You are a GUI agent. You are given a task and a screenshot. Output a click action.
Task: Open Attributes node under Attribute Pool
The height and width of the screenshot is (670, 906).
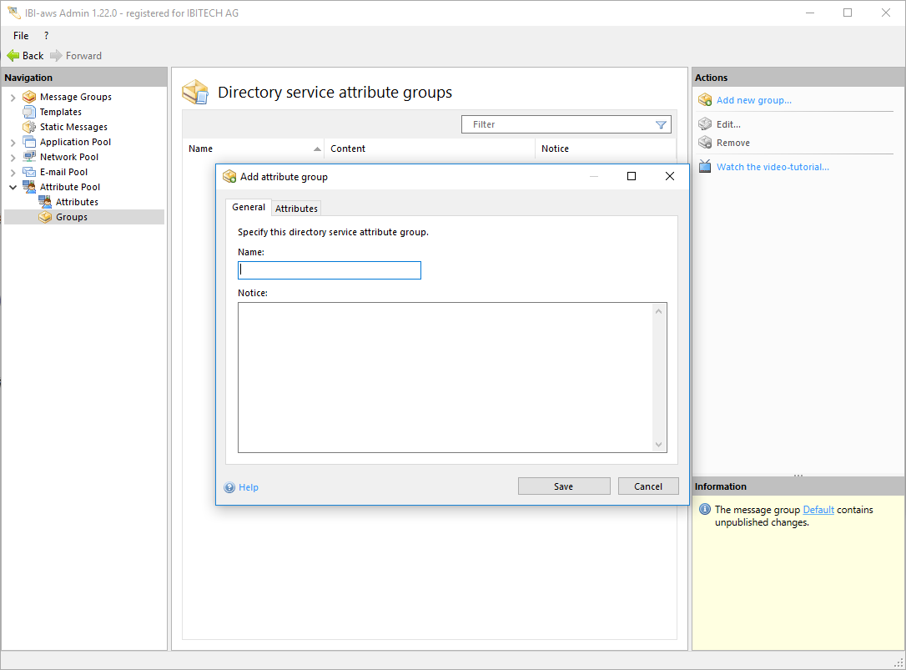(76, 202)
